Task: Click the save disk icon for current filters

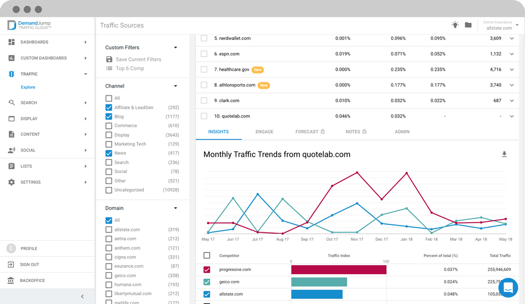Action: 109,59
